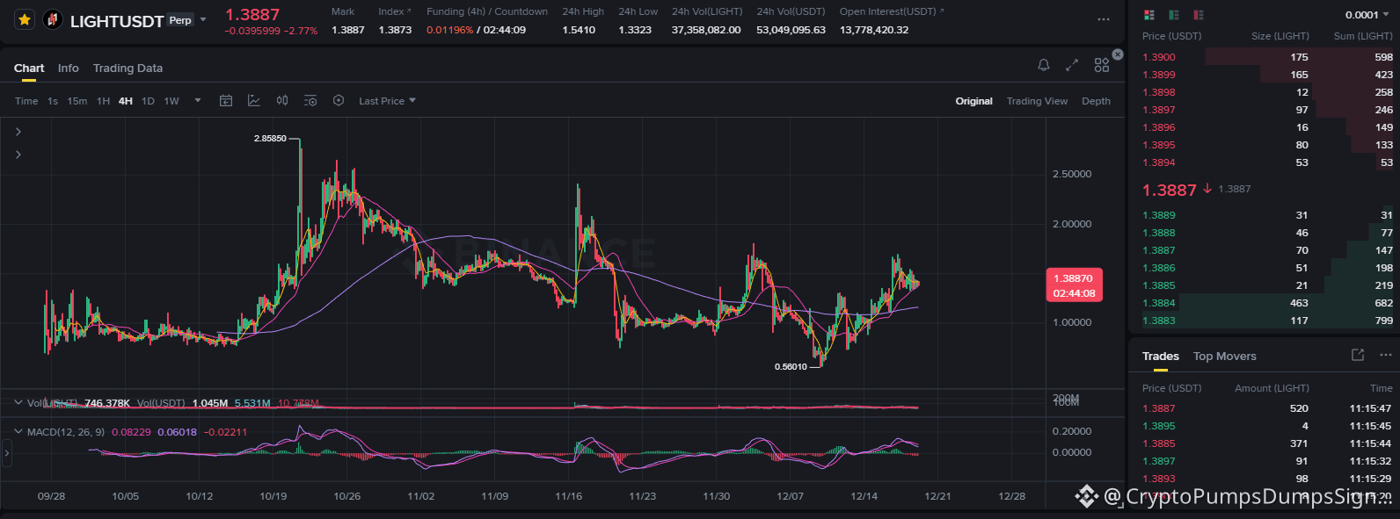Show both bids and asks order book view
Image resolution: width=1400 pixels, height=519 pixels.
click(1148, 15)
